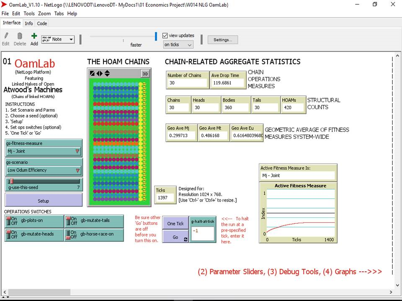This screenshot has height=301, width=402.
Task: Click the diagonal resize icon above the chains view
Action: tap(91, 73)
